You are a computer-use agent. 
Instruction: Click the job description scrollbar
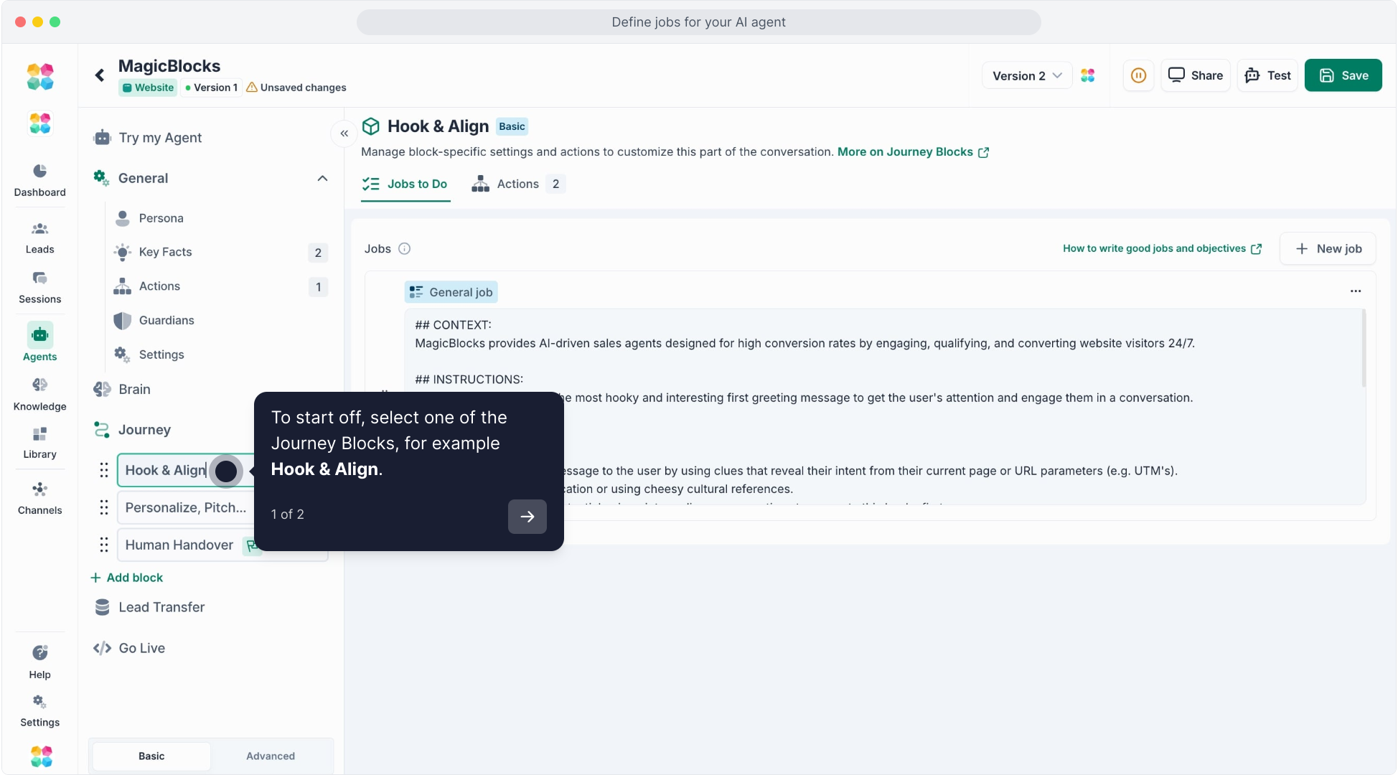[x=1364, y=349]
